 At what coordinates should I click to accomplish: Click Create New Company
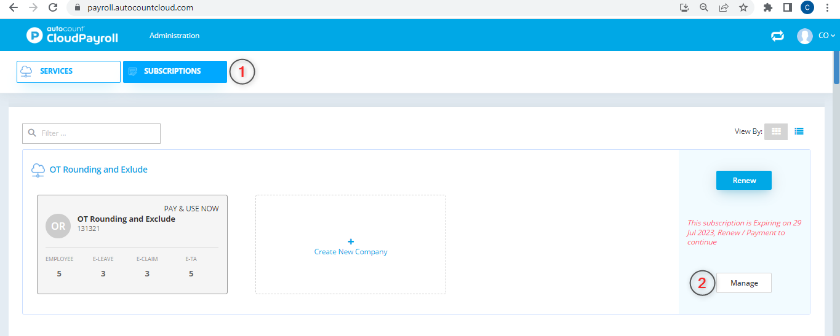tap(351, 247)
